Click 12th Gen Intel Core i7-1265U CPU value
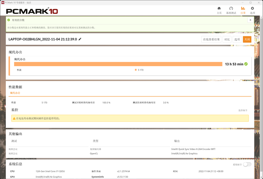This screenshot has height=179, width=263. click(50, 171)
